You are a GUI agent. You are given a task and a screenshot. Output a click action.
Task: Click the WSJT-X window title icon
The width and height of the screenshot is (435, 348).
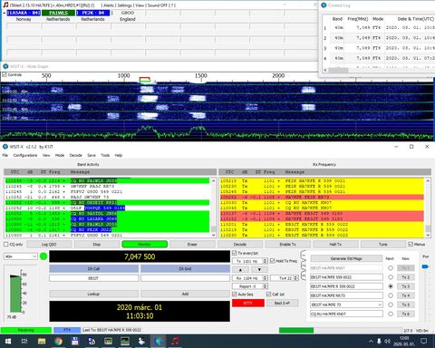pos(5,147)
